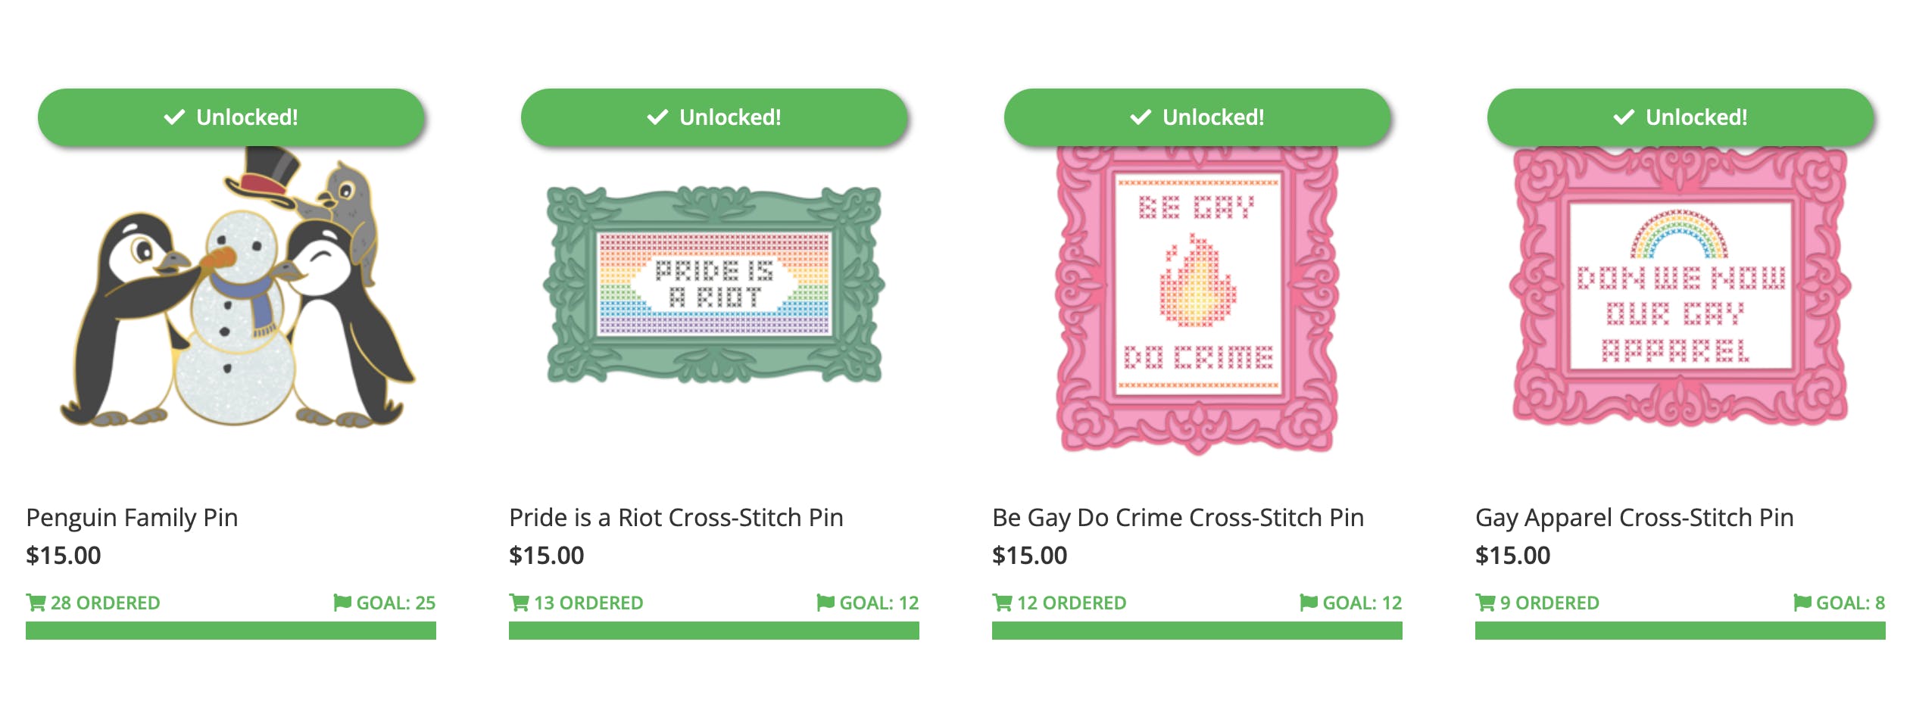Click the flag icon beside GOAL: 8

(1802, 603)
